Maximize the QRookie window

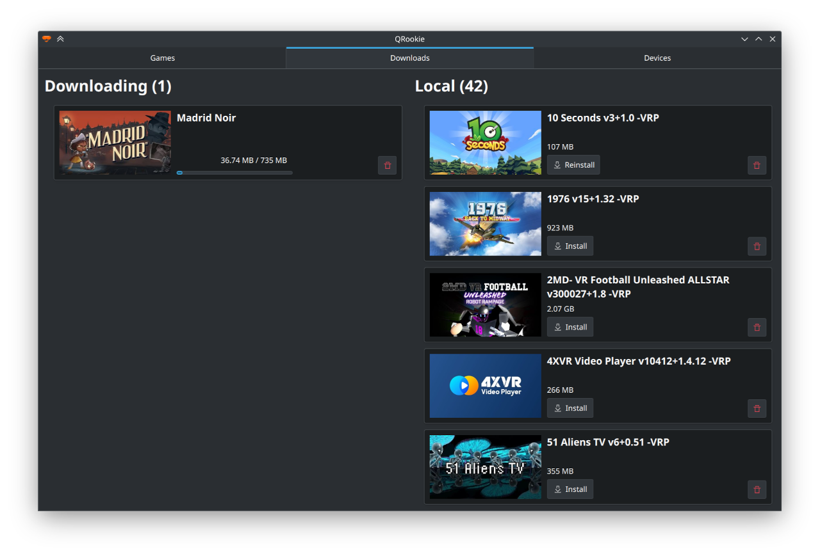(x=758, y=39)
